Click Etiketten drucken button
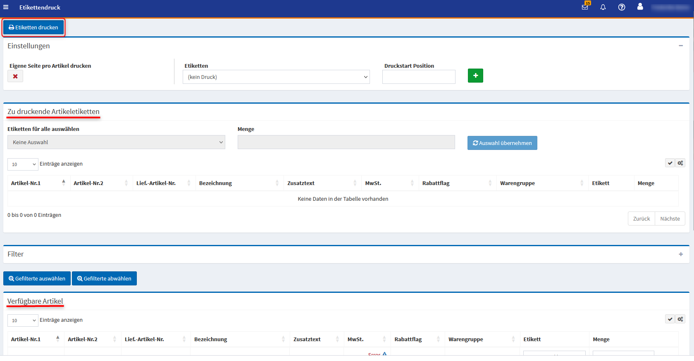The width and height of the screenshot is (694, 361). coord(33,28)
